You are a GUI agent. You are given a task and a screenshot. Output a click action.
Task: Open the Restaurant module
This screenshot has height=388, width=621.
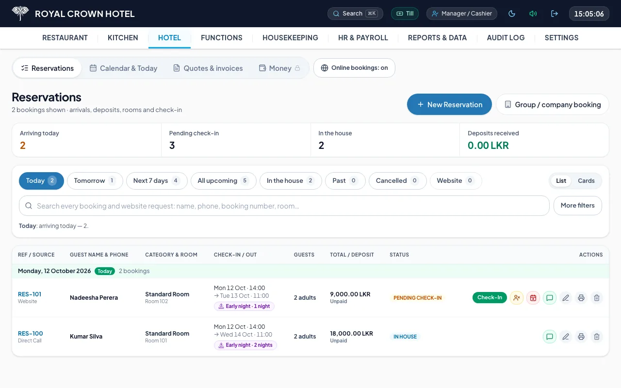pos(65,38)
